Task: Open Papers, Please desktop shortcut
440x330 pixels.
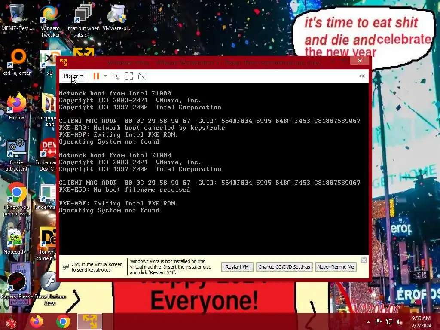Action: point(17,285)
